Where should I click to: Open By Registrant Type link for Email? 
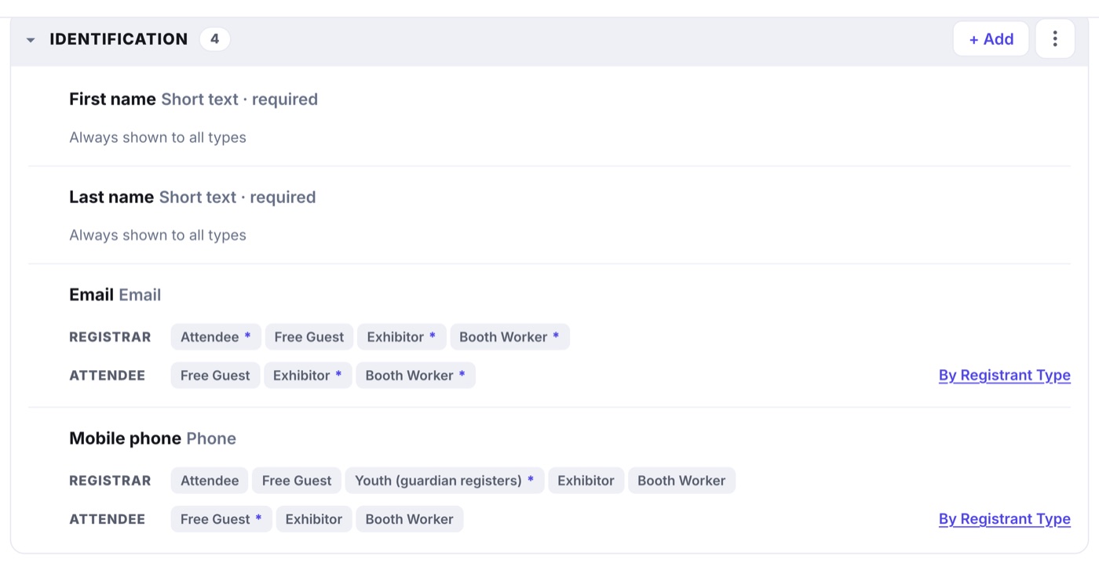click(1004, 375)
